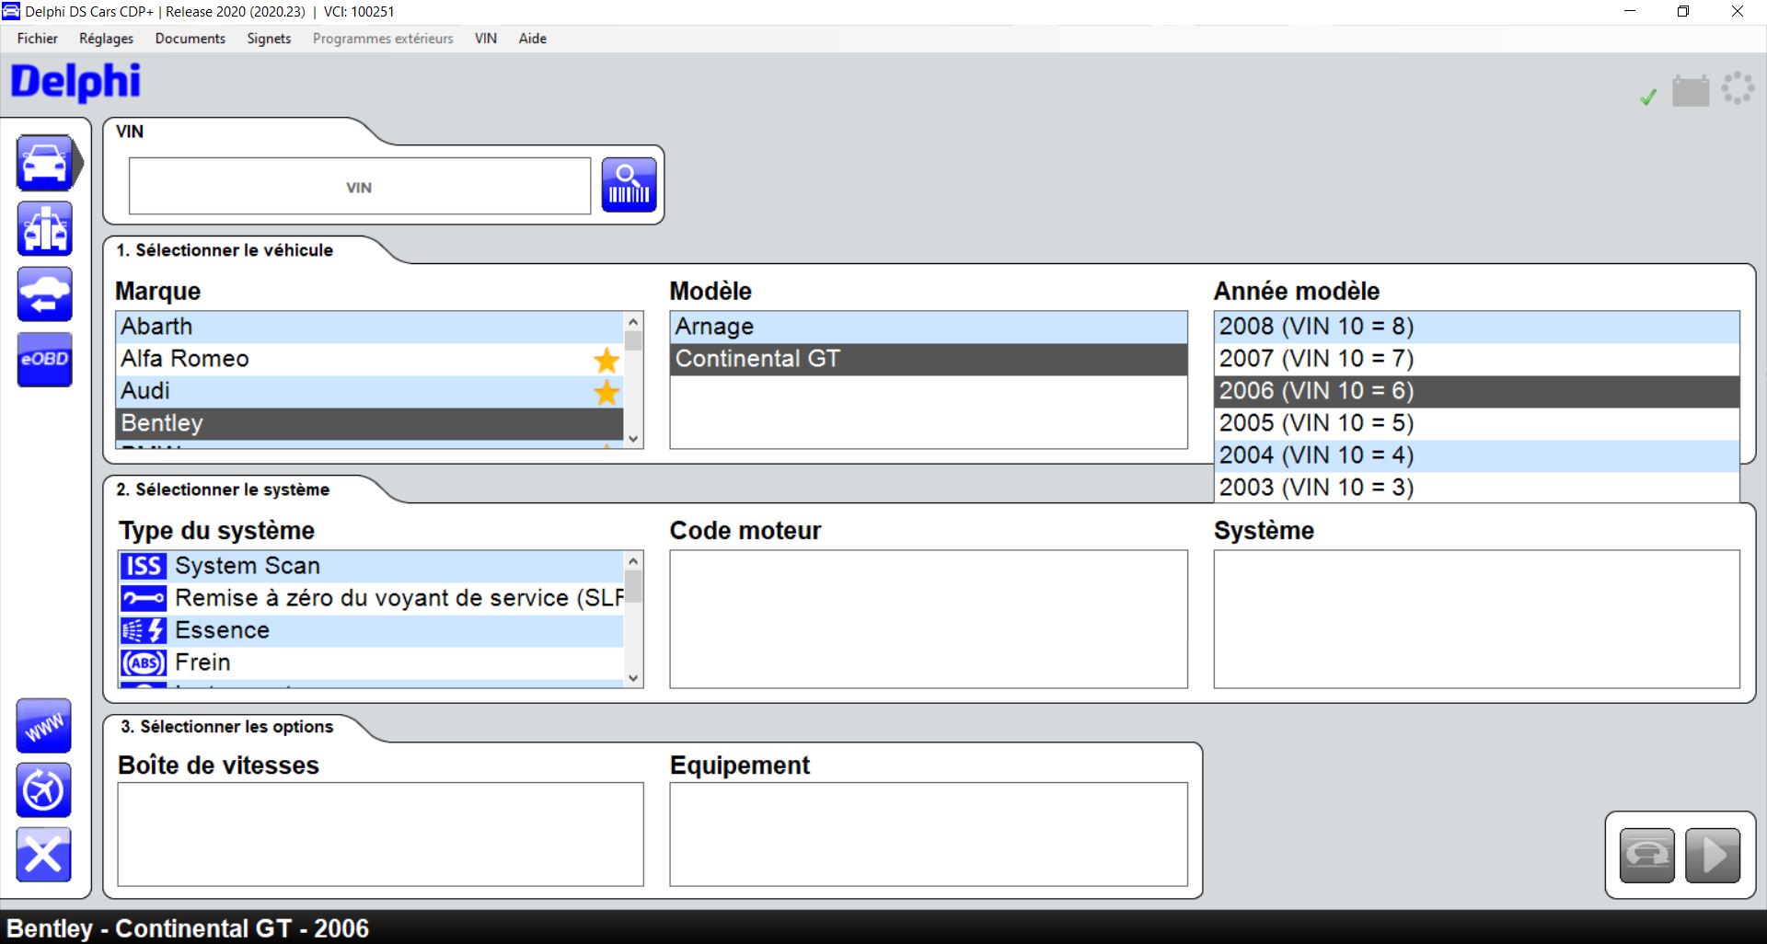Click the play arrow next button
Image resolution: width=1767 pixels, height=944 pixels.
(x=1713, y=855)
